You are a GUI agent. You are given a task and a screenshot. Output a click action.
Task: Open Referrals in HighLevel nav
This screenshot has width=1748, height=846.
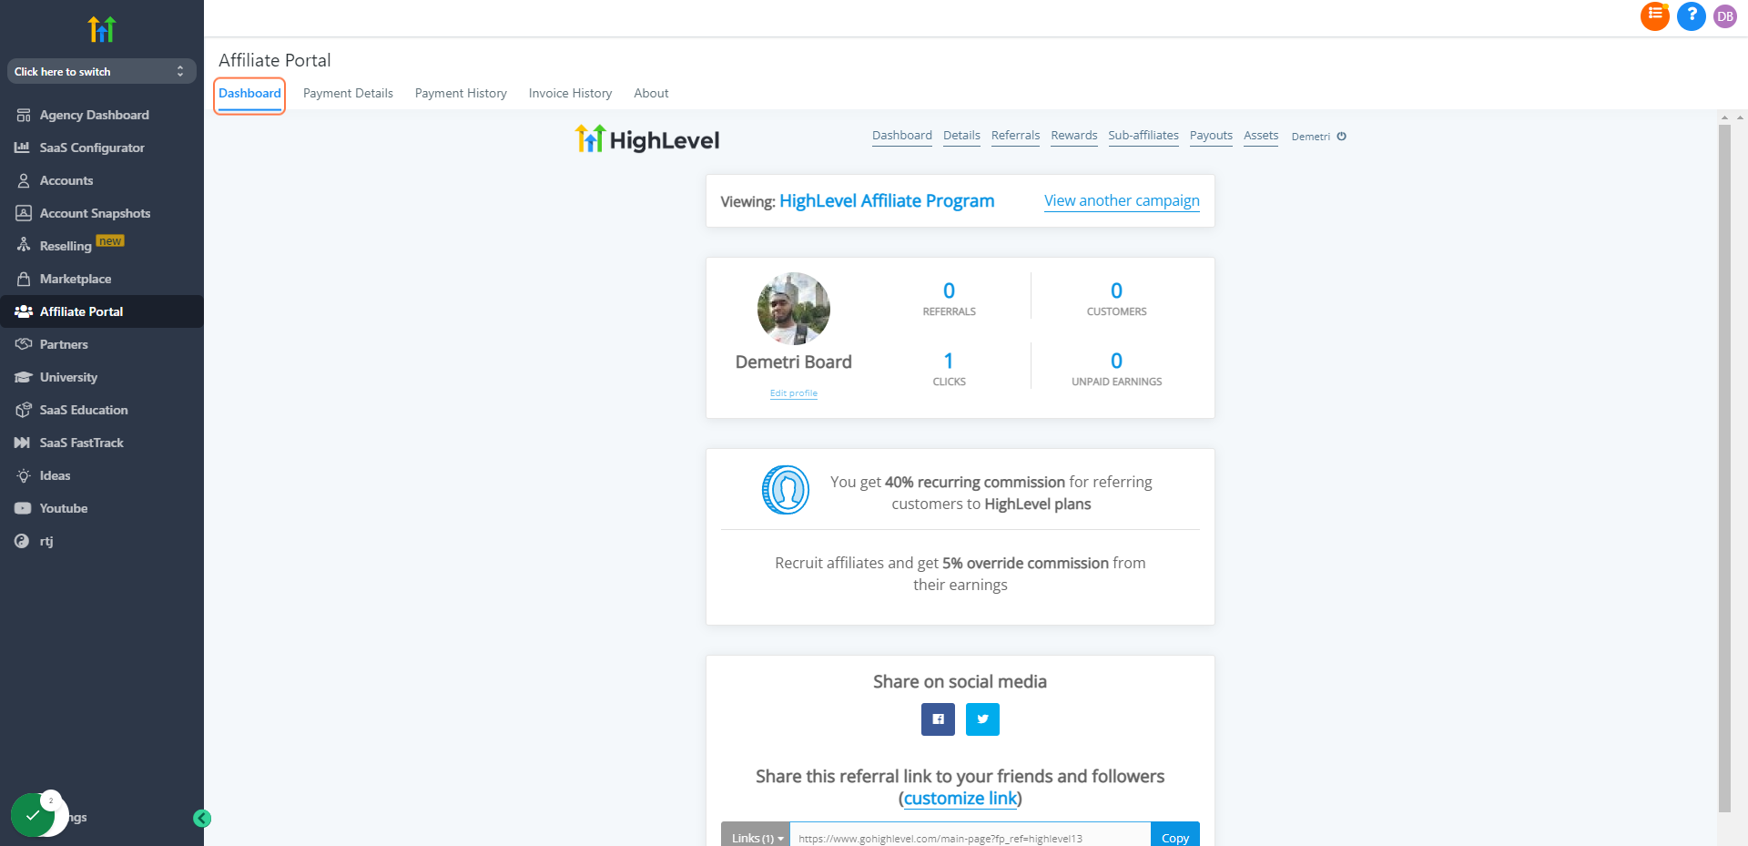(x=1015, y=136)
